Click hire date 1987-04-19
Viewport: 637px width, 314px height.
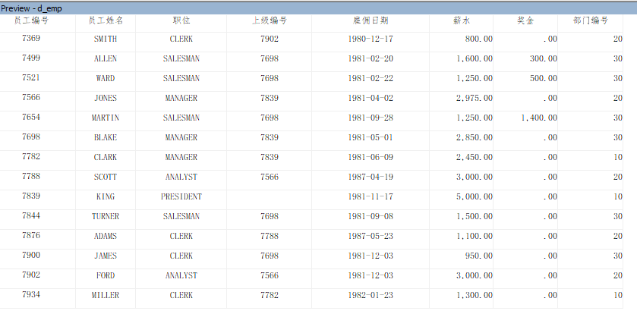coord(371,177)
